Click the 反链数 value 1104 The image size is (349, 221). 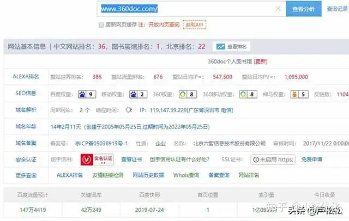point(342,94)
